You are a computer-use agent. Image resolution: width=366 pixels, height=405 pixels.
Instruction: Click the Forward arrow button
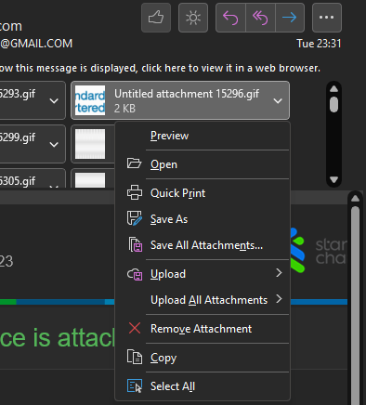(290, 18)
